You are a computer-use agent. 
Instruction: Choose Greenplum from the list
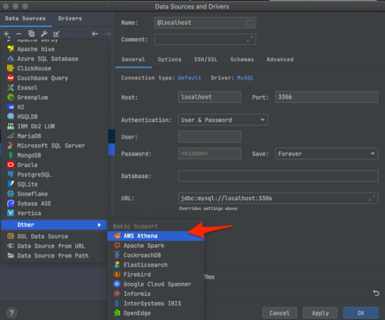tap(55, 97)
